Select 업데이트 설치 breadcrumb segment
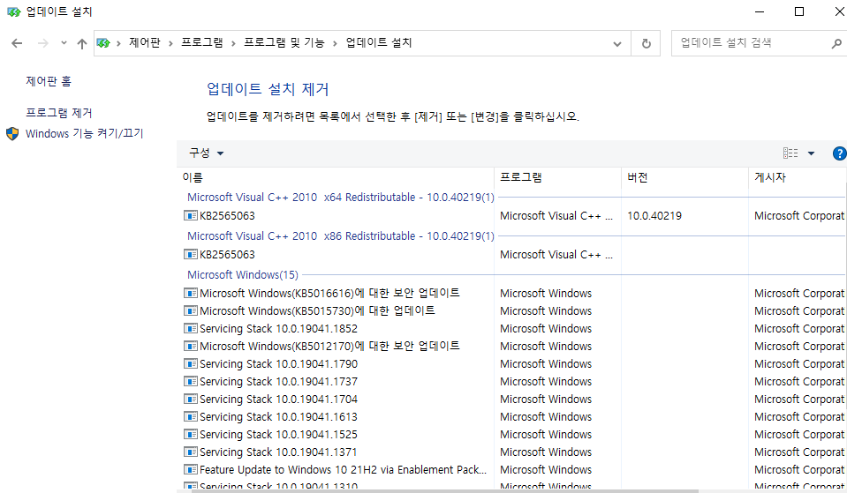 point(379,42)
